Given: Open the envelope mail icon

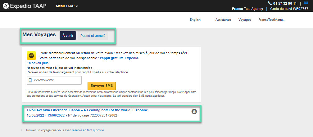Looking at the screenshot, I should 306,3.
